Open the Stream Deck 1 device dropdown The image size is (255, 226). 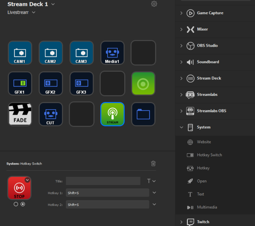pos(53,4)
